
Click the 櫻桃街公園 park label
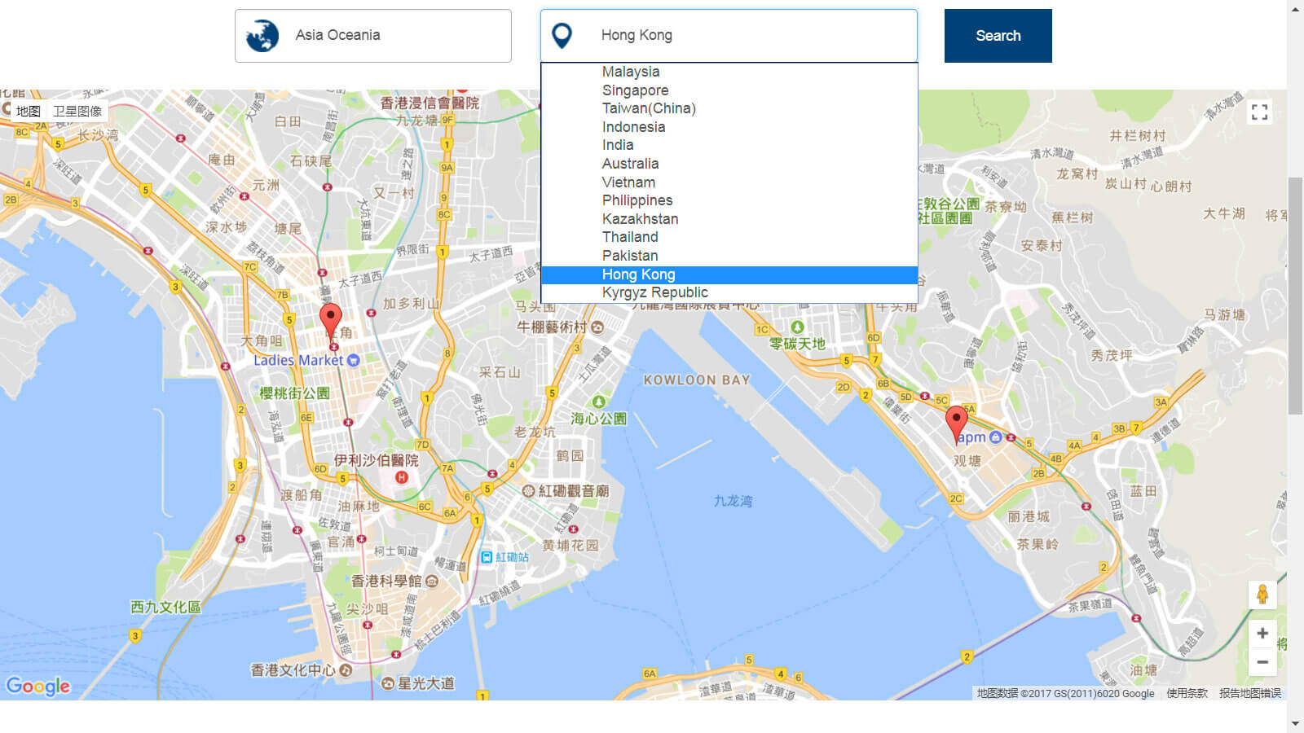coord(294,393)
